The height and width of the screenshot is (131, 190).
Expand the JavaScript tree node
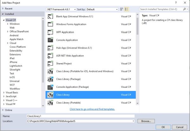pyautogui.click(x=4, y=96)
